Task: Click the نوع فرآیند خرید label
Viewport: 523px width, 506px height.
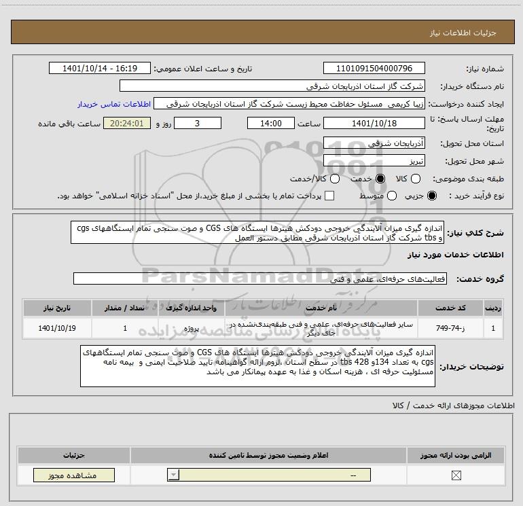Action: pyautogui.click(x=476, y=196)
